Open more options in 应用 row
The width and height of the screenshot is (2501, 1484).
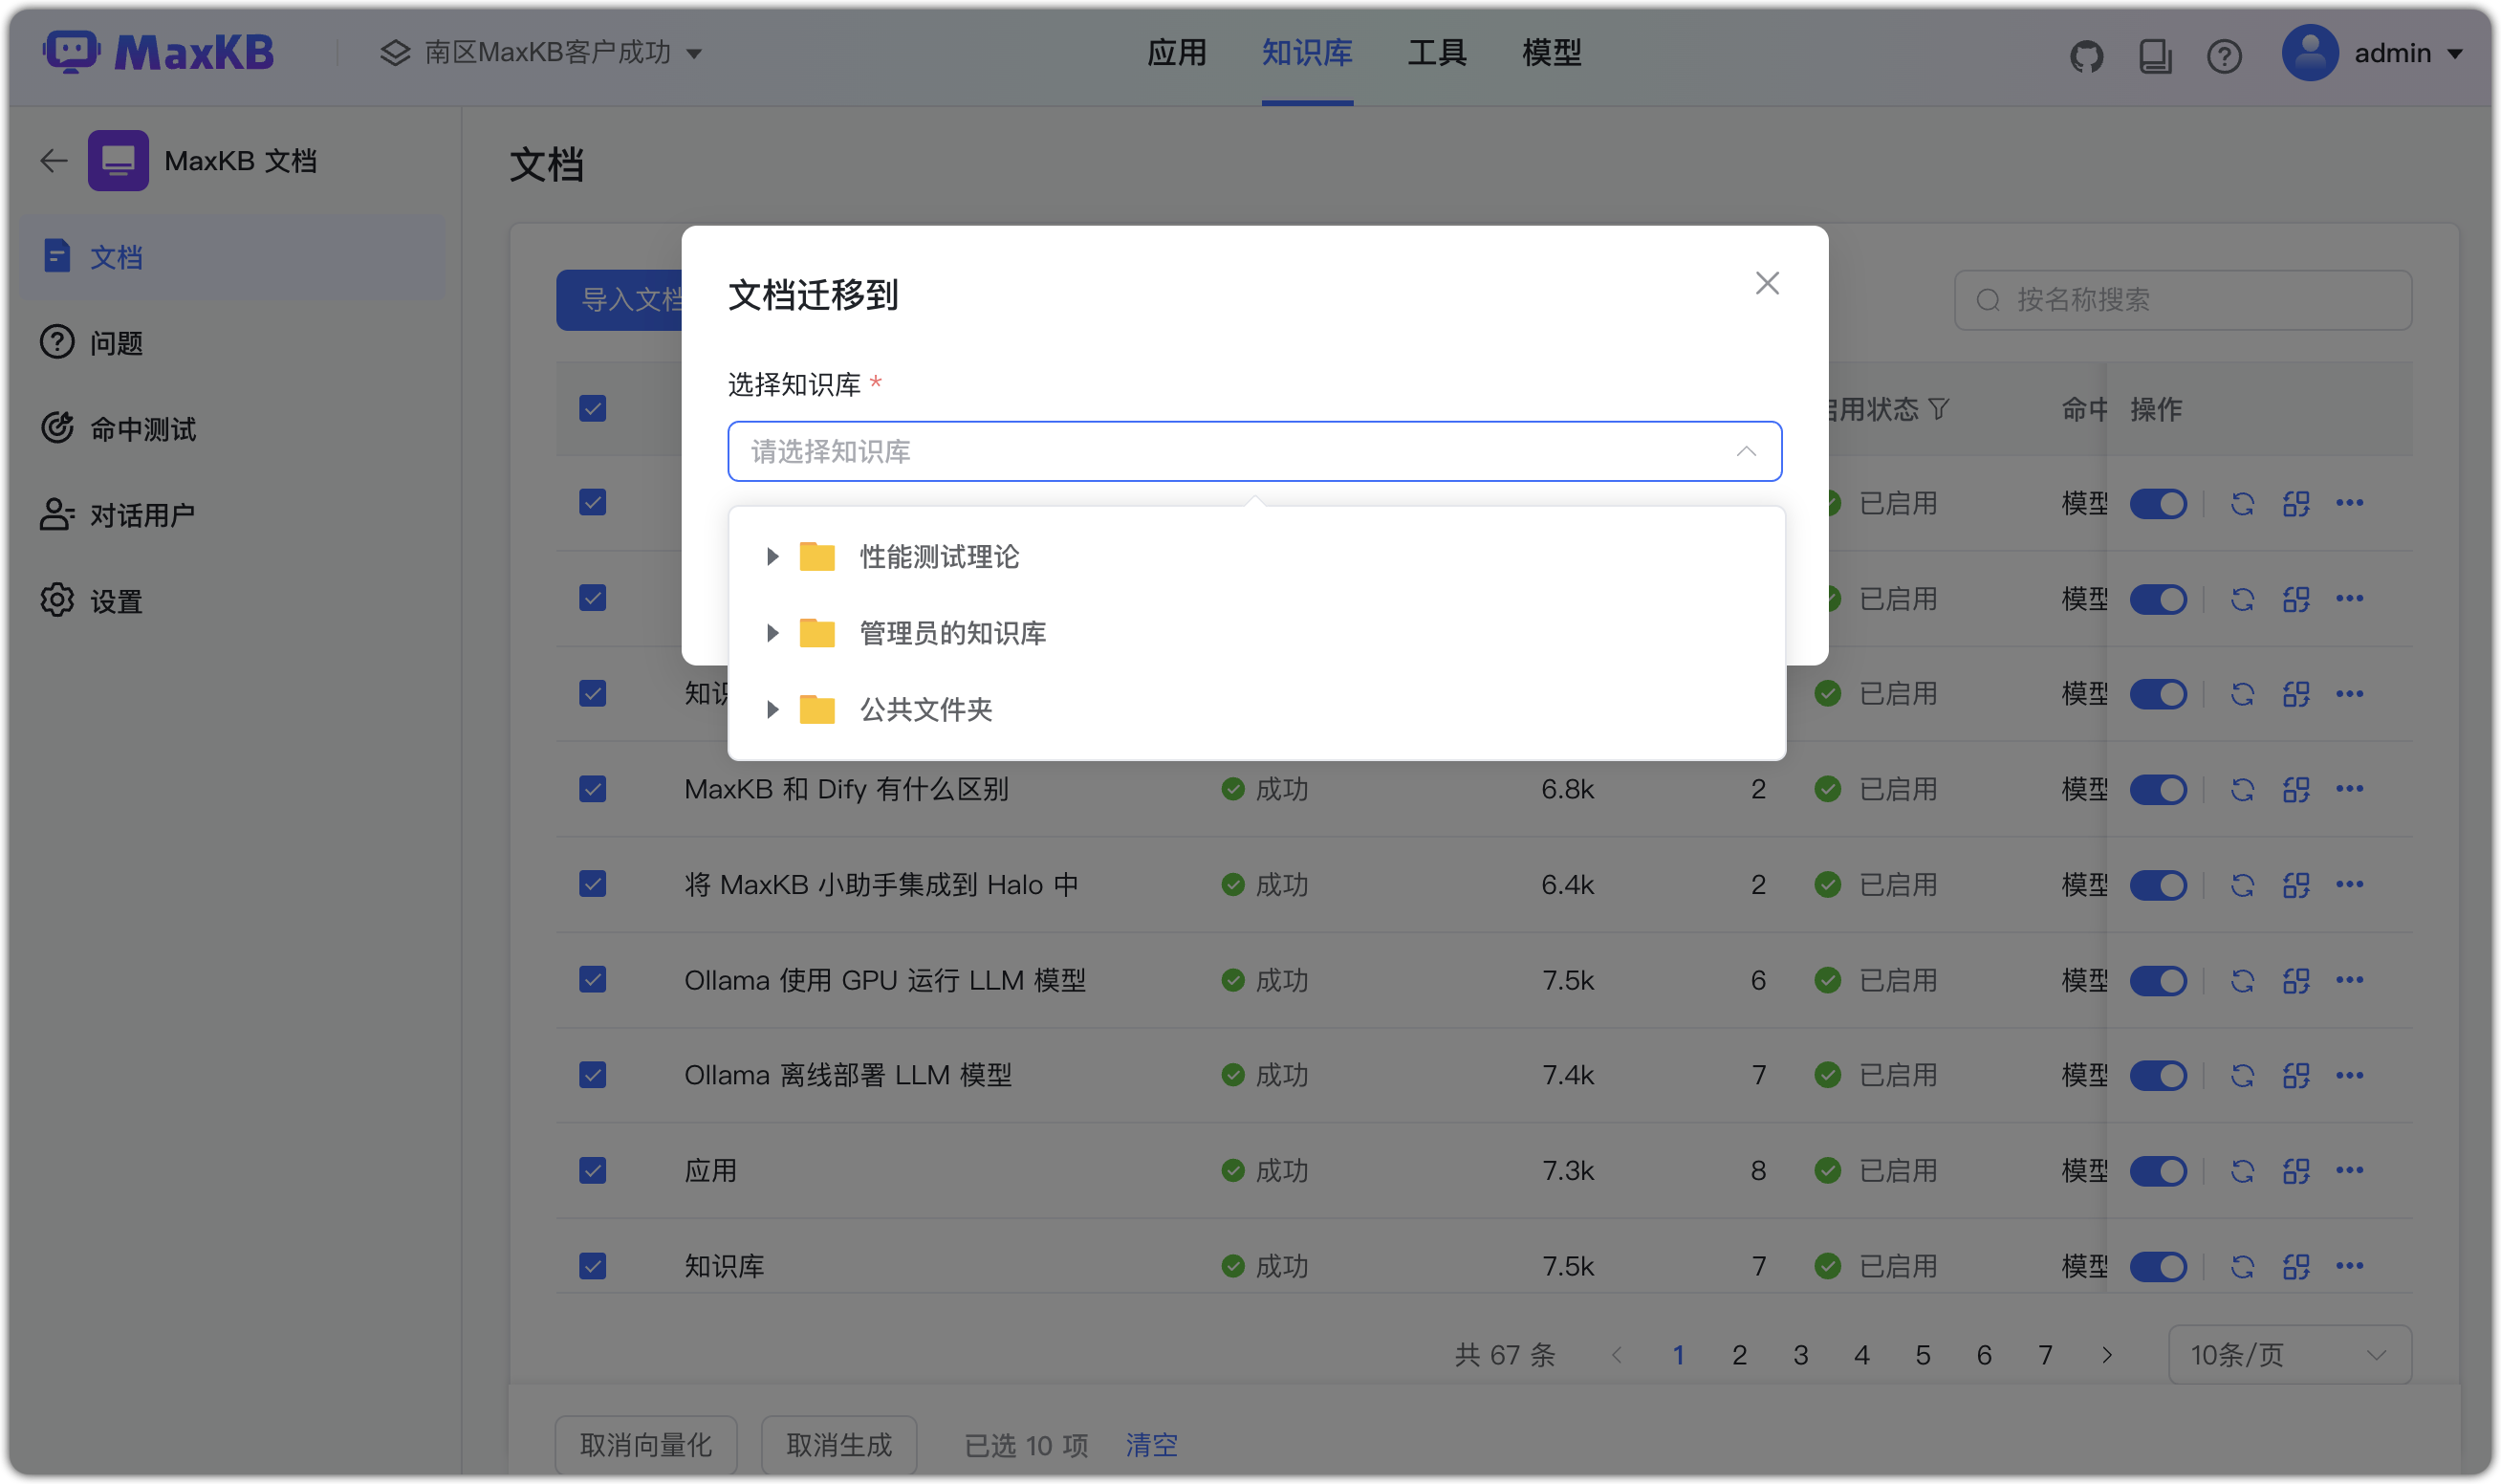(2349, 1170)
